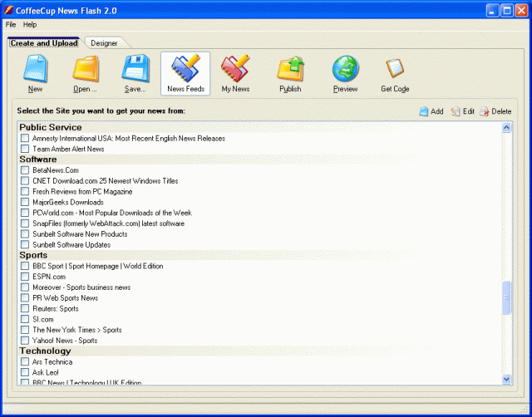Enable PR Web Sports News feed
Screen dimensions: 532x417
25,297
